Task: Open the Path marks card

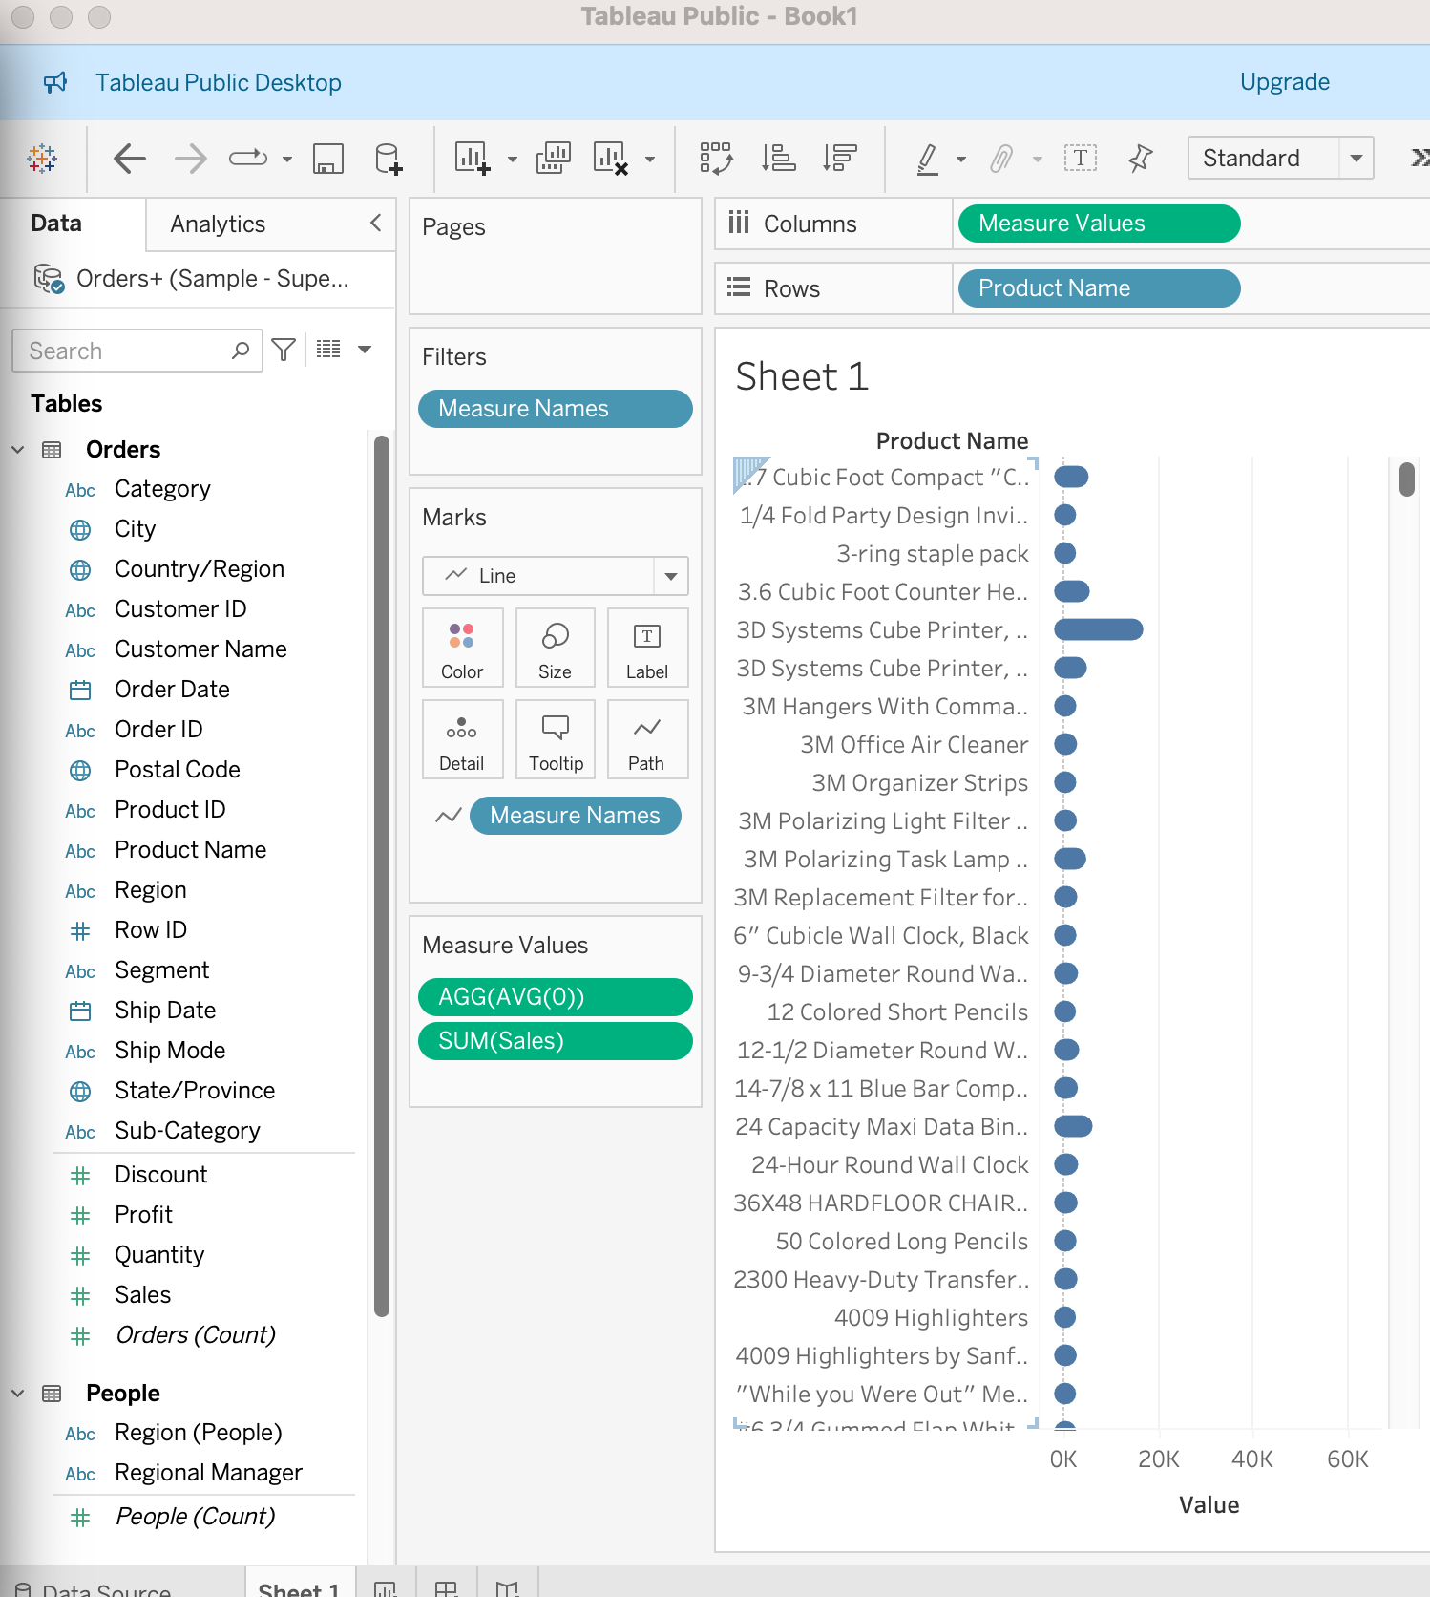Action: click(x=647, y=739)
